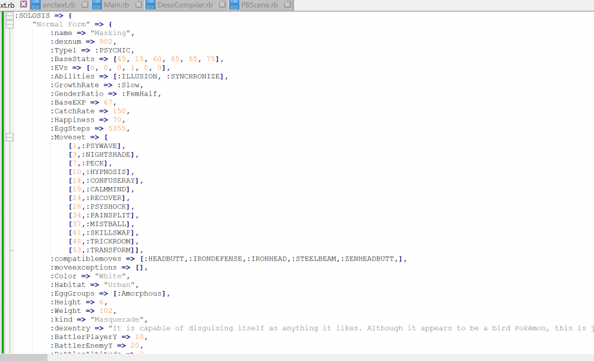Click the Weight value 102
The height and width of the screenshot is (361, 594).
[106, 311]
